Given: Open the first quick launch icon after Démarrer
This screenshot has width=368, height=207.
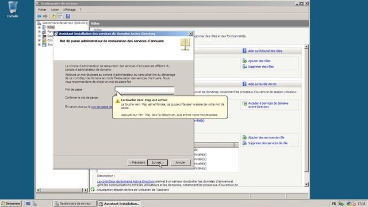Looking at the screenshot, I should pyautogui.click(x=28, y=204).
